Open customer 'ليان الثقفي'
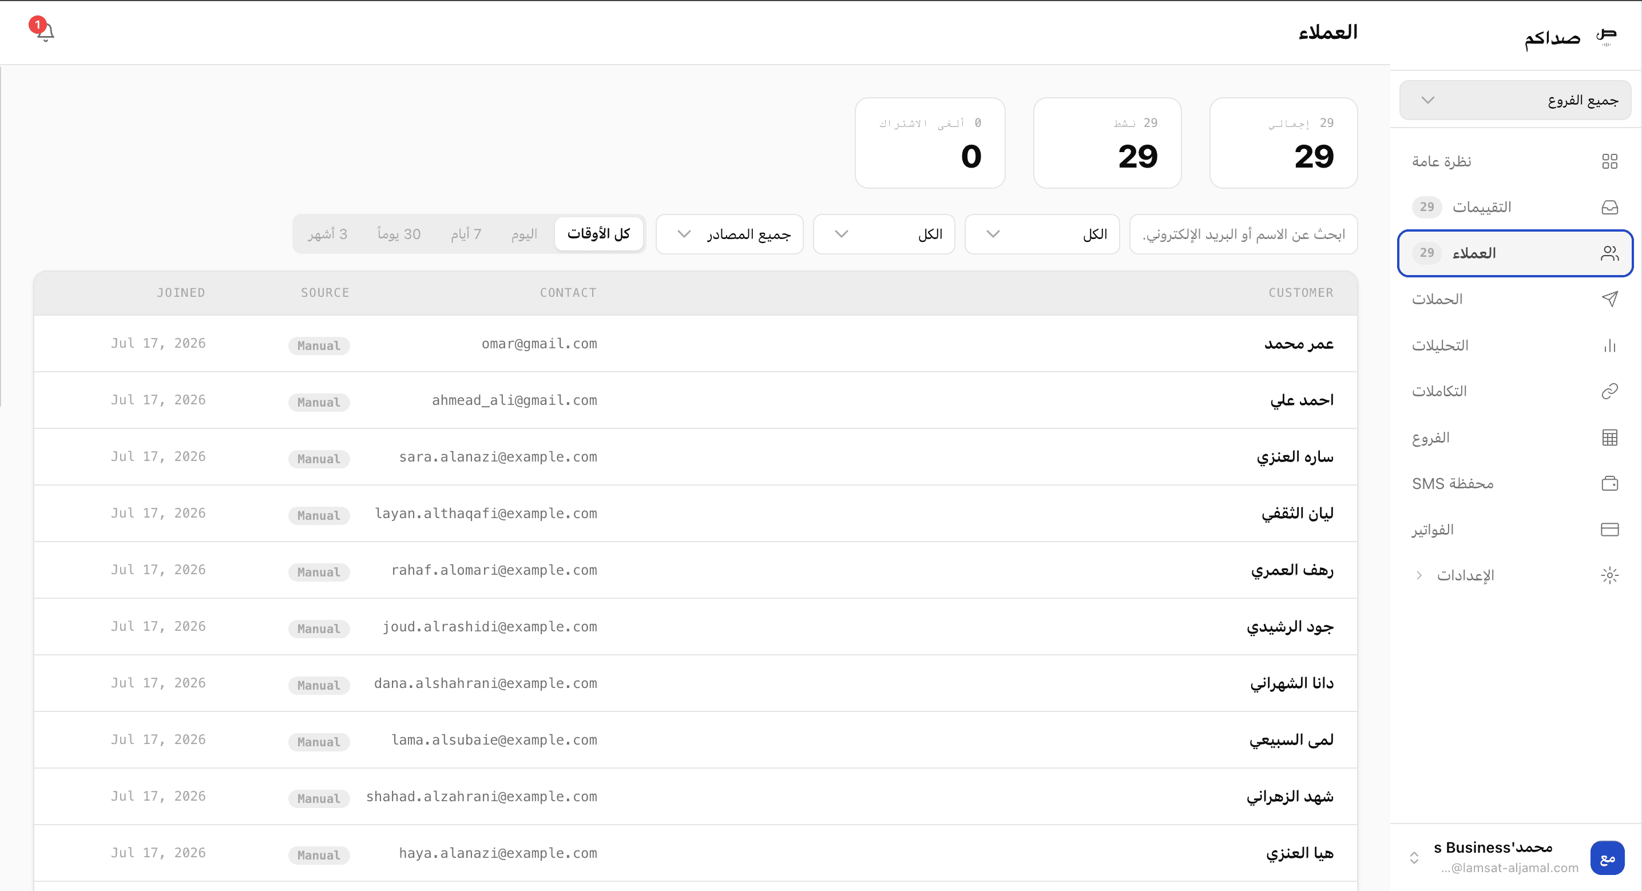This screenshot has height=891, width=1642. point(1297,514)
